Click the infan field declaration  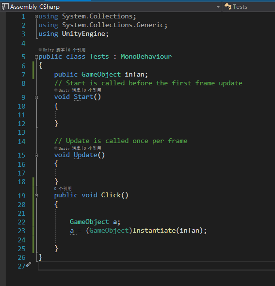(134, 75)
